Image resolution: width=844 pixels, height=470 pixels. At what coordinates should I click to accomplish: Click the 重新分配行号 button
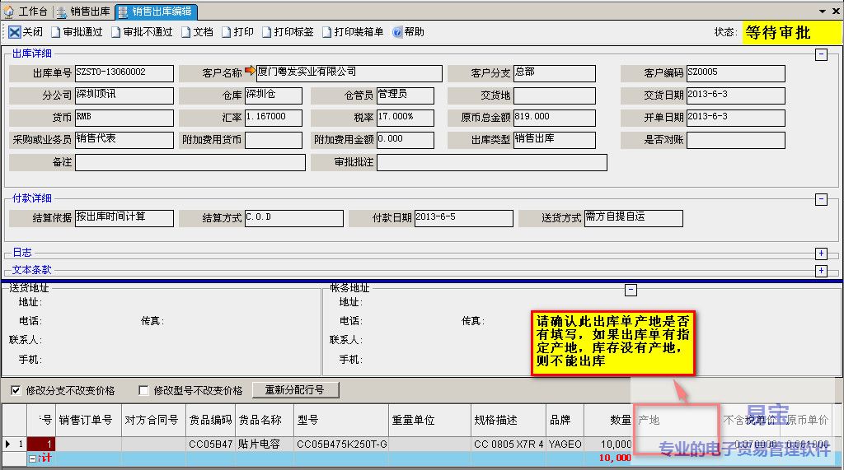pos(295,390)
